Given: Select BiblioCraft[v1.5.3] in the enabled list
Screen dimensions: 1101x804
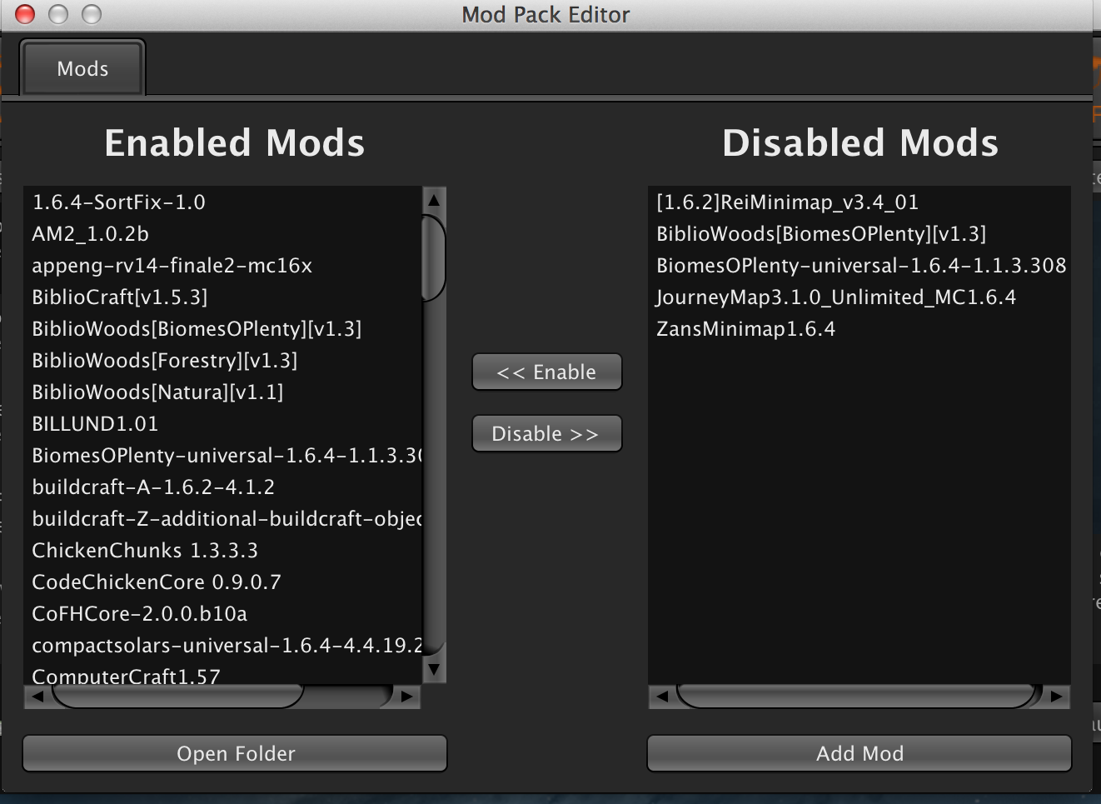Looking at the screenshot, I should pyautogui.click(x=120, y=297).
